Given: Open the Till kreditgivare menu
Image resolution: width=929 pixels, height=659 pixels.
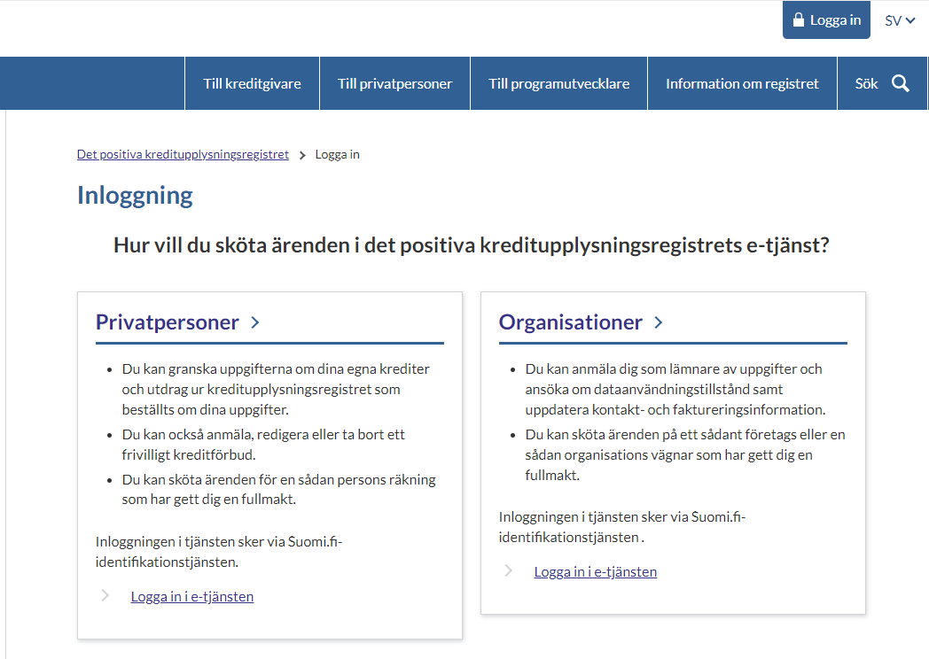Looking at the screenshot, I should tap(252, 84).
